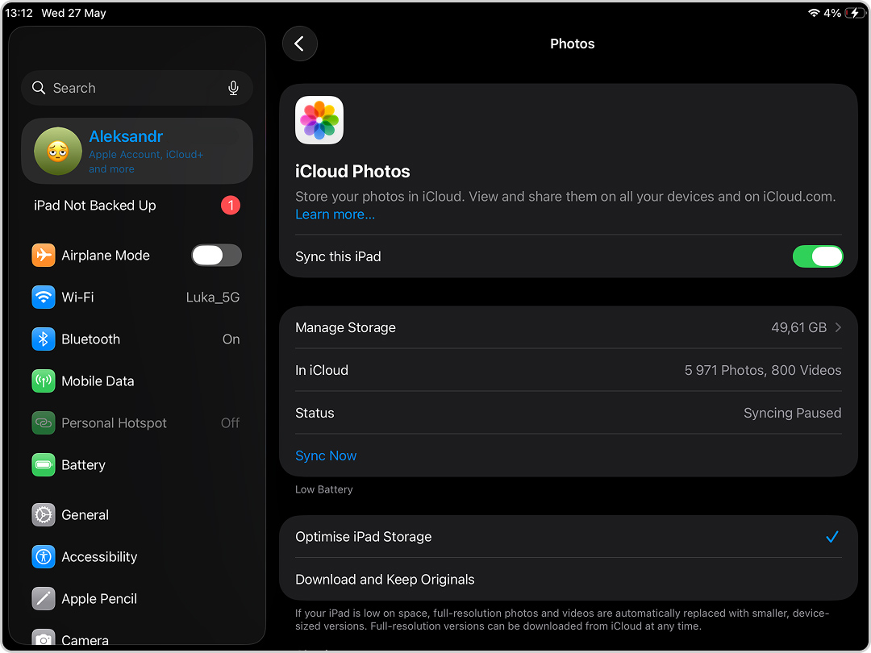Screen dimensions: 871x653
Task: Open Wi-Fi settings
Action: coord(136,297)
